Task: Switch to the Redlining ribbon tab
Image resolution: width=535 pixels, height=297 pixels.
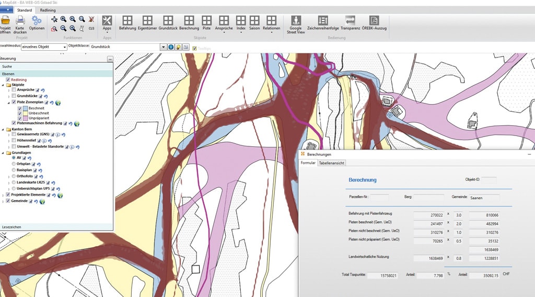Action: (x=48, y=10)
